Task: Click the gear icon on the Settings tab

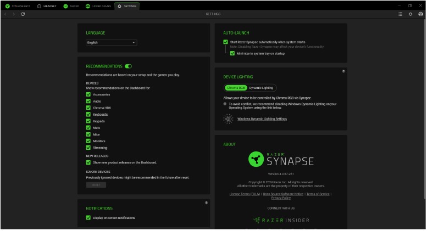Action: click(120, 6)
